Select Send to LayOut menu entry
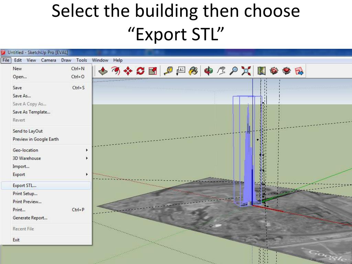This screenshot has height=264, width=352. coord(46,131)
